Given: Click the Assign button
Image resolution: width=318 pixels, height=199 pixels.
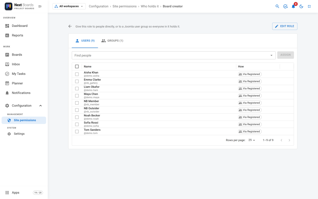Looking at the screenshot, I should tap(285, 55).
